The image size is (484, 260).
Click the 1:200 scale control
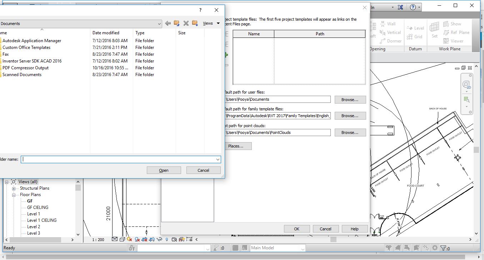pyautogui.click(x=98, y=240)
